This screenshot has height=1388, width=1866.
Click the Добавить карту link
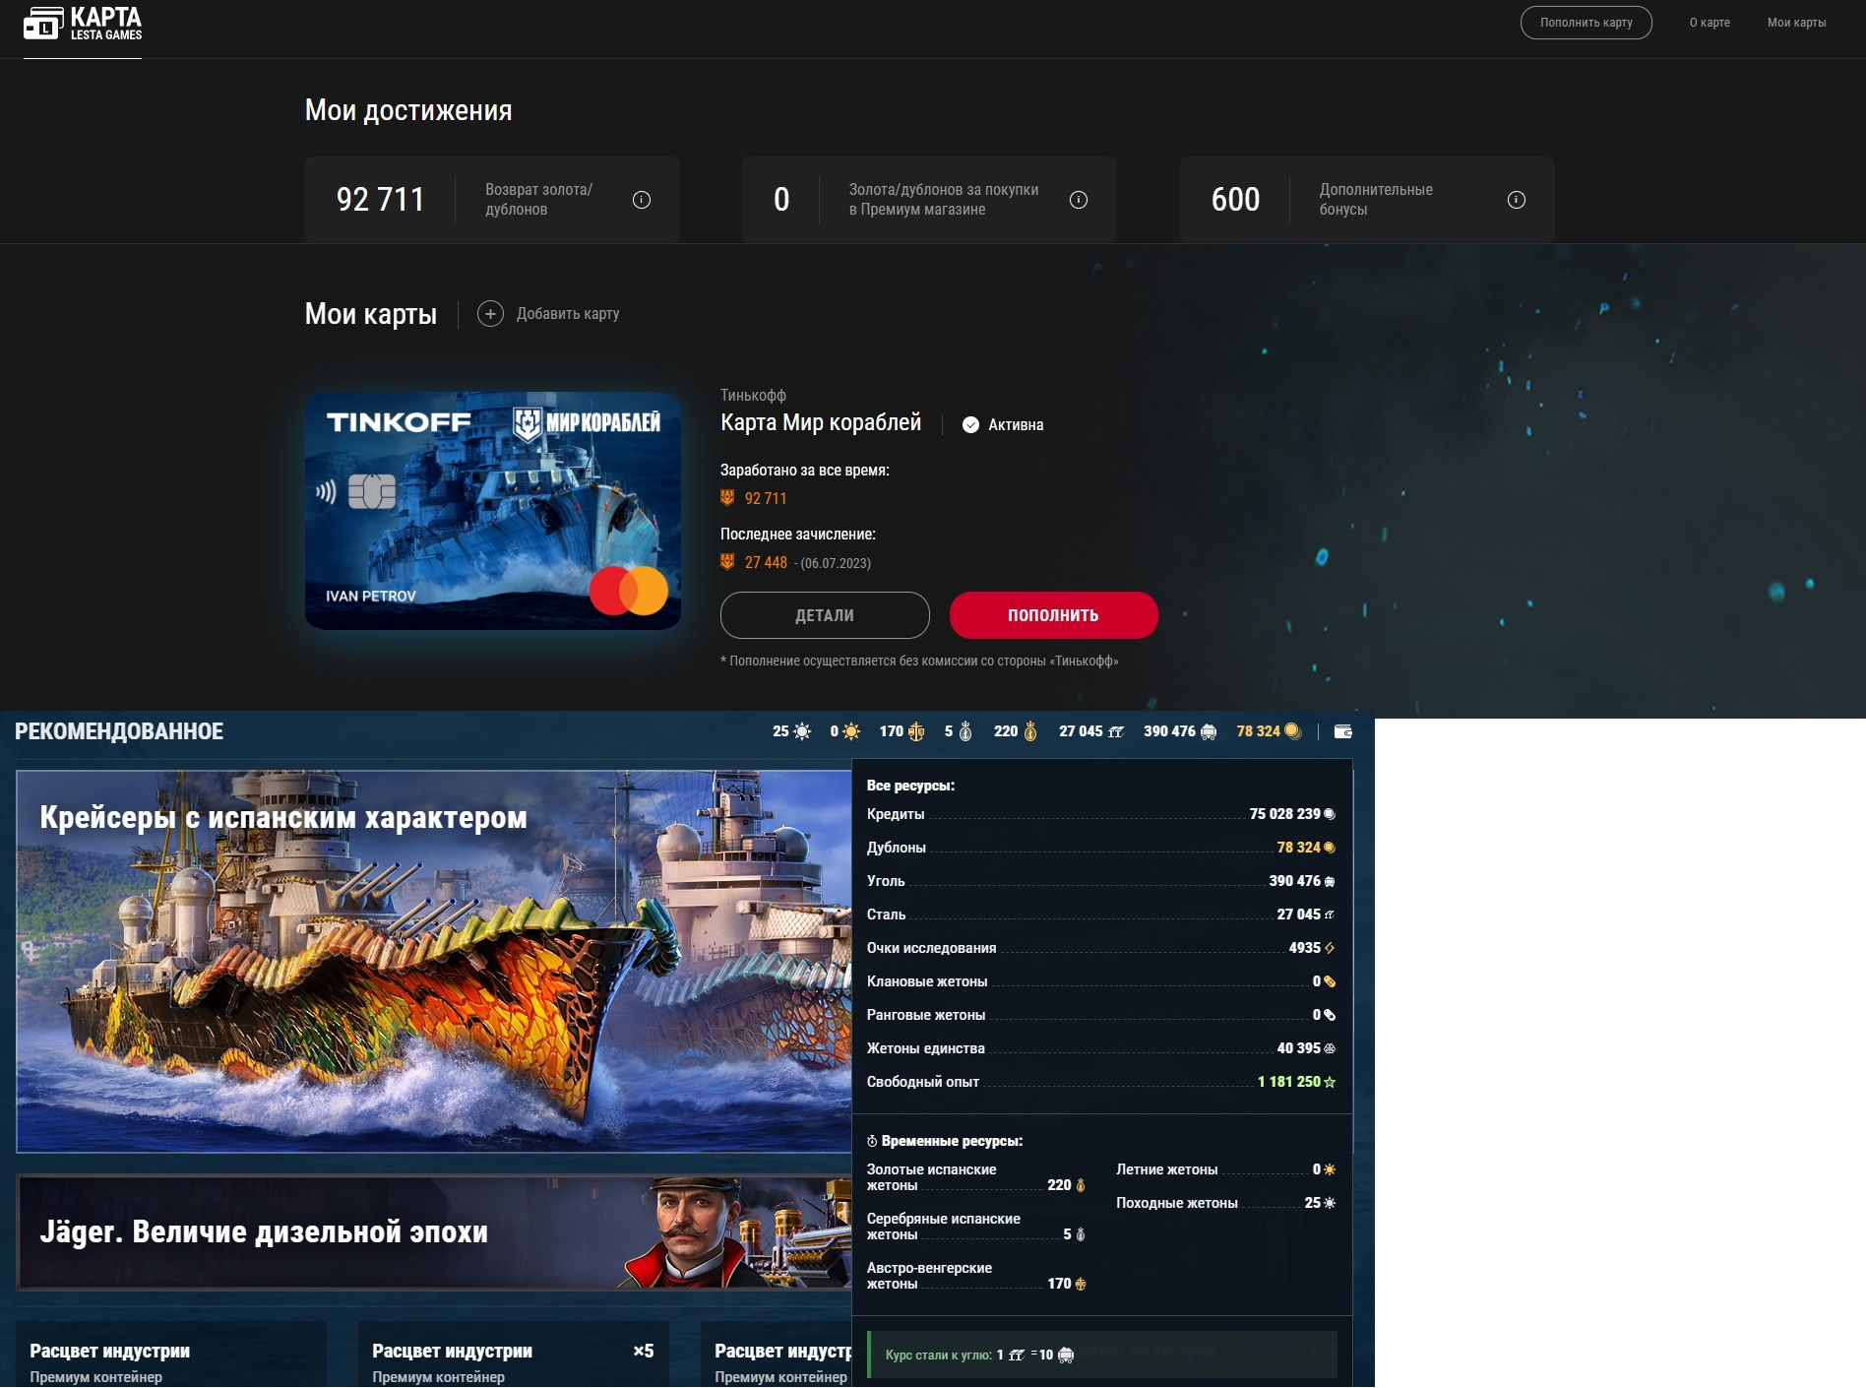tap(568, 314)
